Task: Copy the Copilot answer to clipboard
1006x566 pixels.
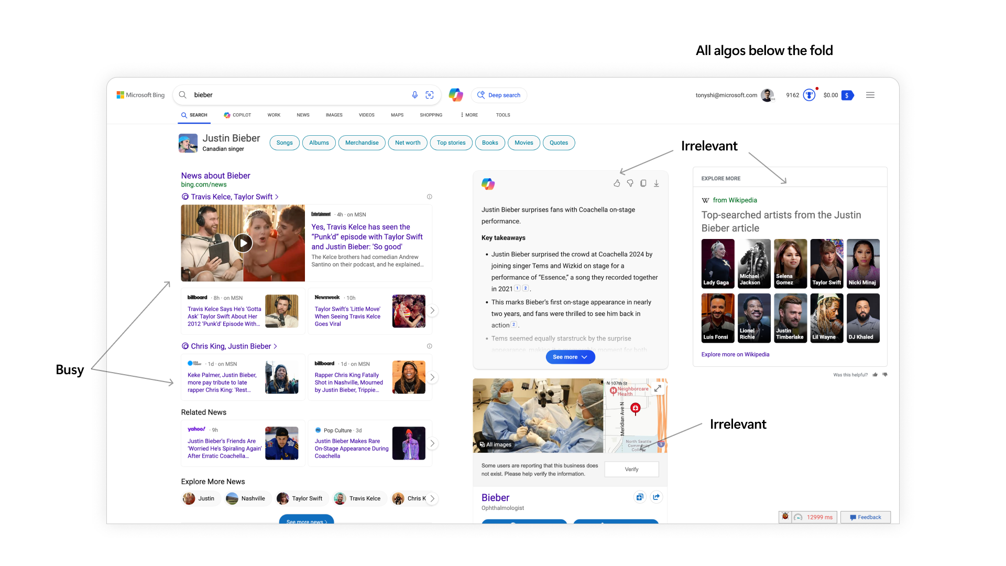Action: pyautogui.click(x=643, y=183)
